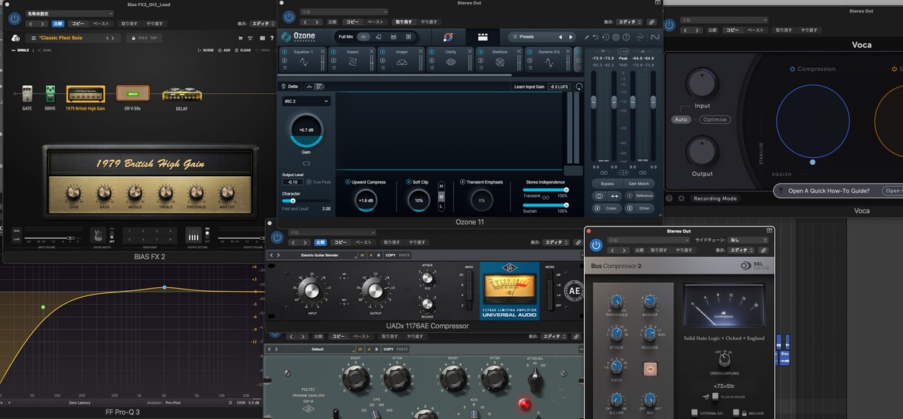Open Voca settings gear icon
The height and width of the screenshot is (419, 903).
682,198
